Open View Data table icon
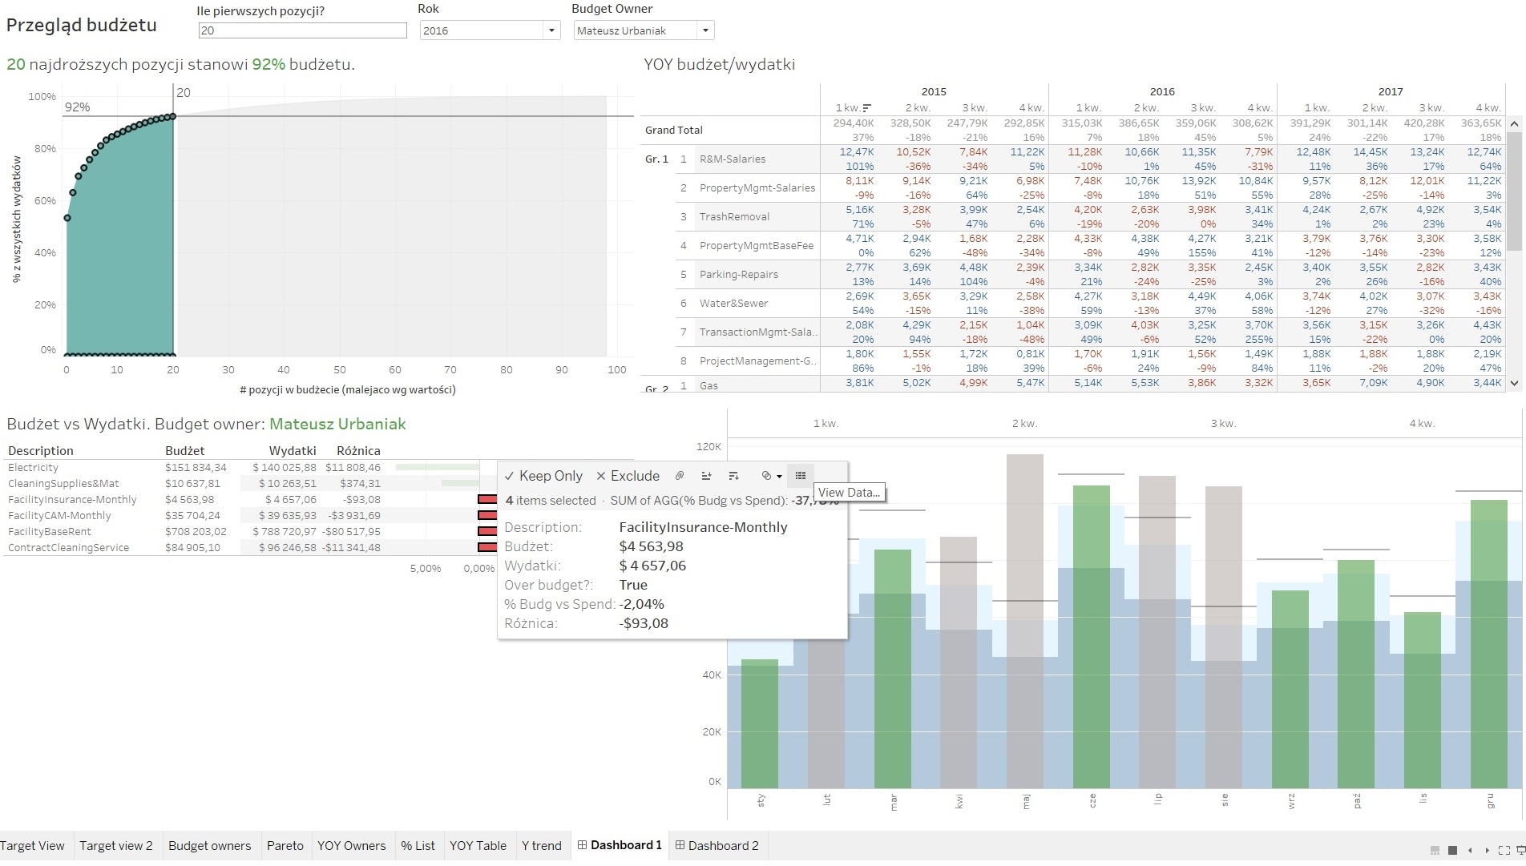 coord(800,476)
